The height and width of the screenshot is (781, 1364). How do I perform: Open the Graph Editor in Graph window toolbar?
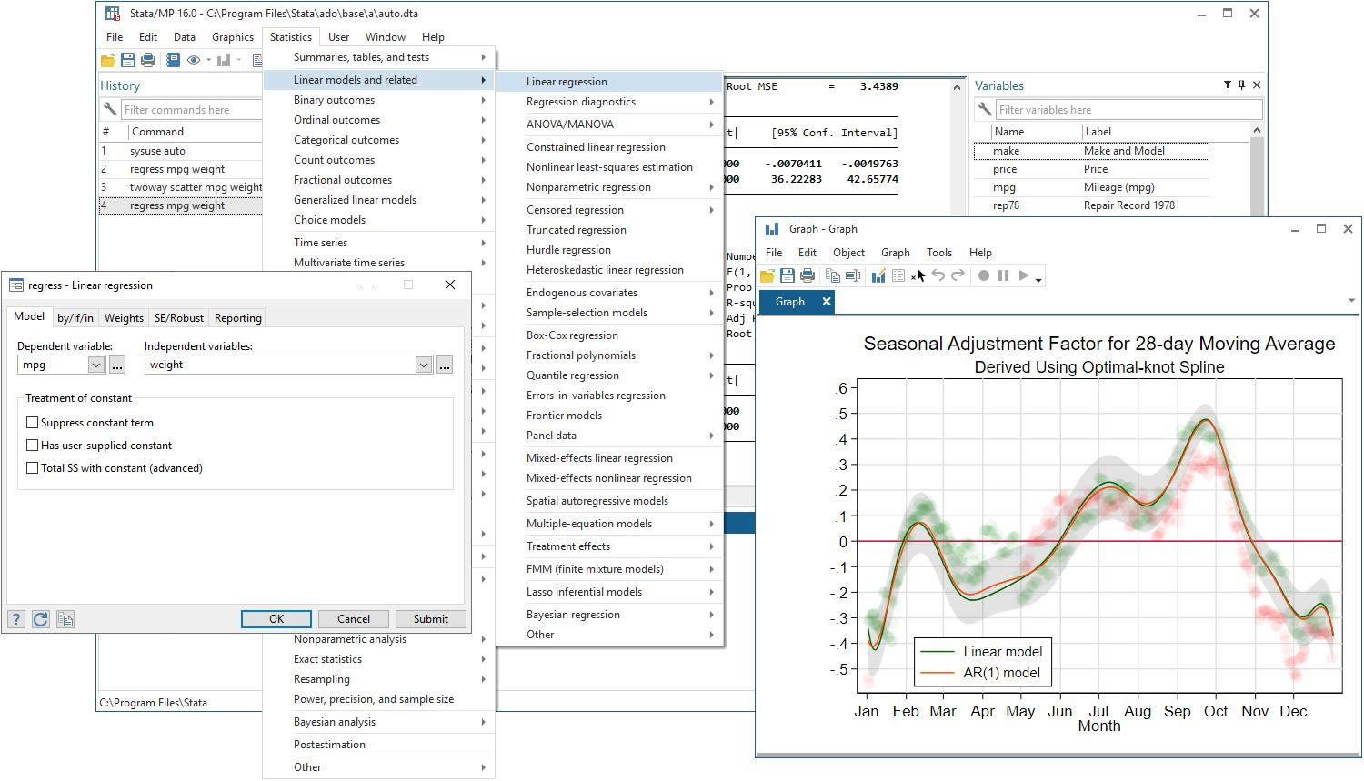878,276
